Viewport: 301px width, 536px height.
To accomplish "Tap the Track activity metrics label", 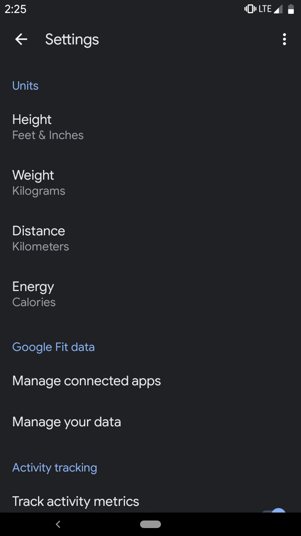I will [76, 501].
